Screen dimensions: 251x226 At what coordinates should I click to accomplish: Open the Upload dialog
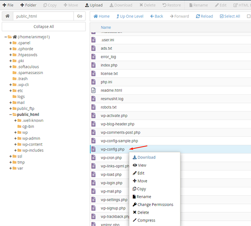tap(94, 5)
